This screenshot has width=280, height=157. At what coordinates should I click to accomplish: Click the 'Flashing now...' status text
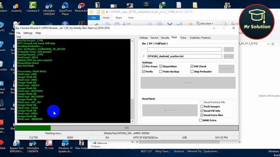tap(53, 133)
